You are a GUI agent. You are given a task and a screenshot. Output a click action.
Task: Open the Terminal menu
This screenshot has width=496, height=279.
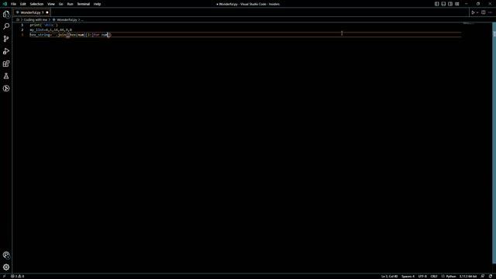click(x=84, y=4)
